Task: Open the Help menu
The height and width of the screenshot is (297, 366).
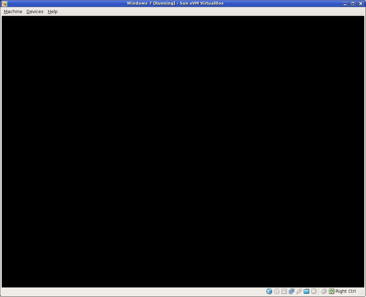Action: pyautogui.click(x=52, y=11)
